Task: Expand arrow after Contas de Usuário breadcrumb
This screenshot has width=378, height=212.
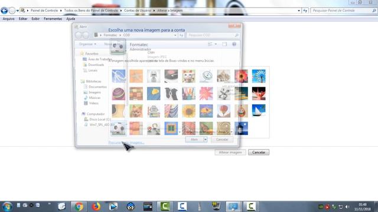Action: (x=154, y=11)
